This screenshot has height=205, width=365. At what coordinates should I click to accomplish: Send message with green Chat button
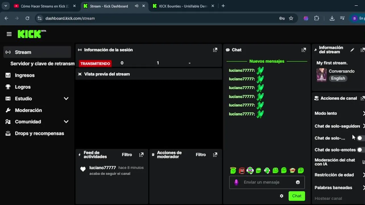tap(296, 196)
